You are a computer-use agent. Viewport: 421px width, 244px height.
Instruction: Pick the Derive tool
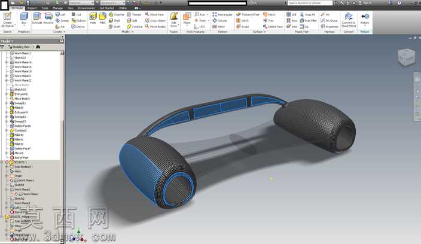tap(78, 27)
